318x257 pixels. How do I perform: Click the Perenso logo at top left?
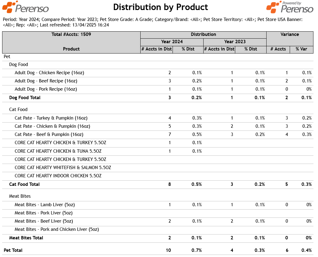tap(26, 7)
